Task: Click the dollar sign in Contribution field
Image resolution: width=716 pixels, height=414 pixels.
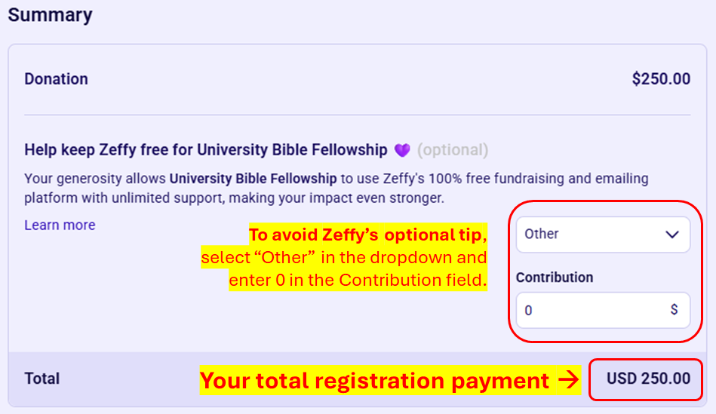Action: pos(674,310)
